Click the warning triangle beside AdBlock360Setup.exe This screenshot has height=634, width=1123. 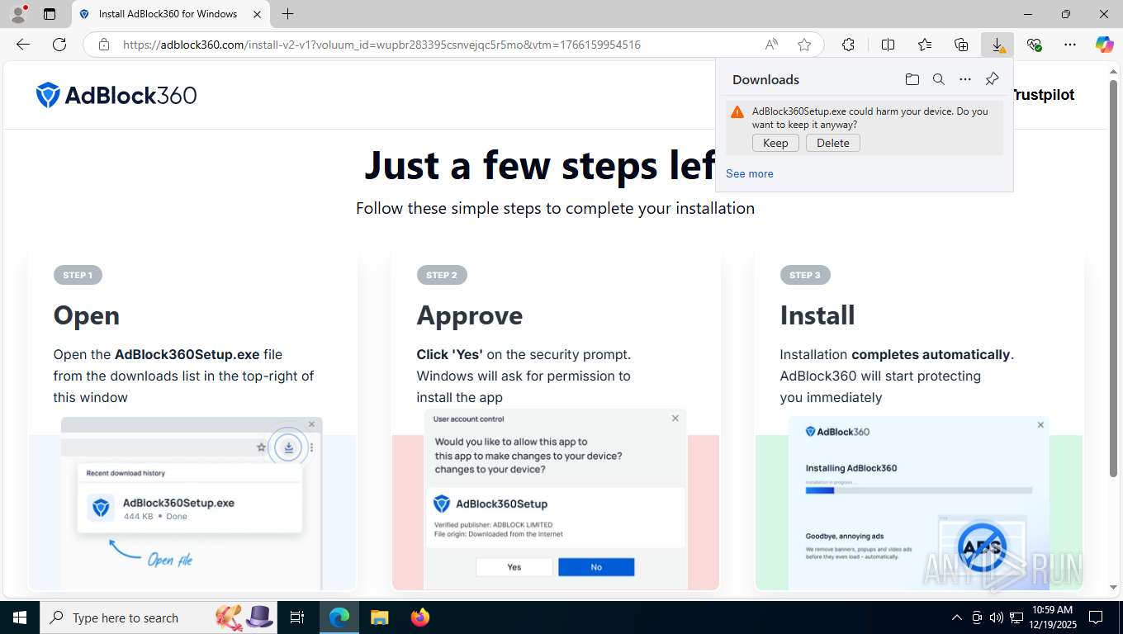click(737, 112)
